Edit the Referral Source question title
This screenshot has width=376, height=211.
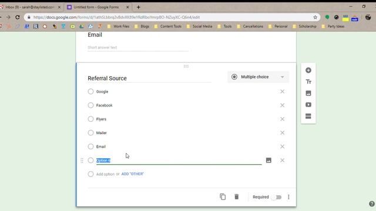[x=149, y=78]
